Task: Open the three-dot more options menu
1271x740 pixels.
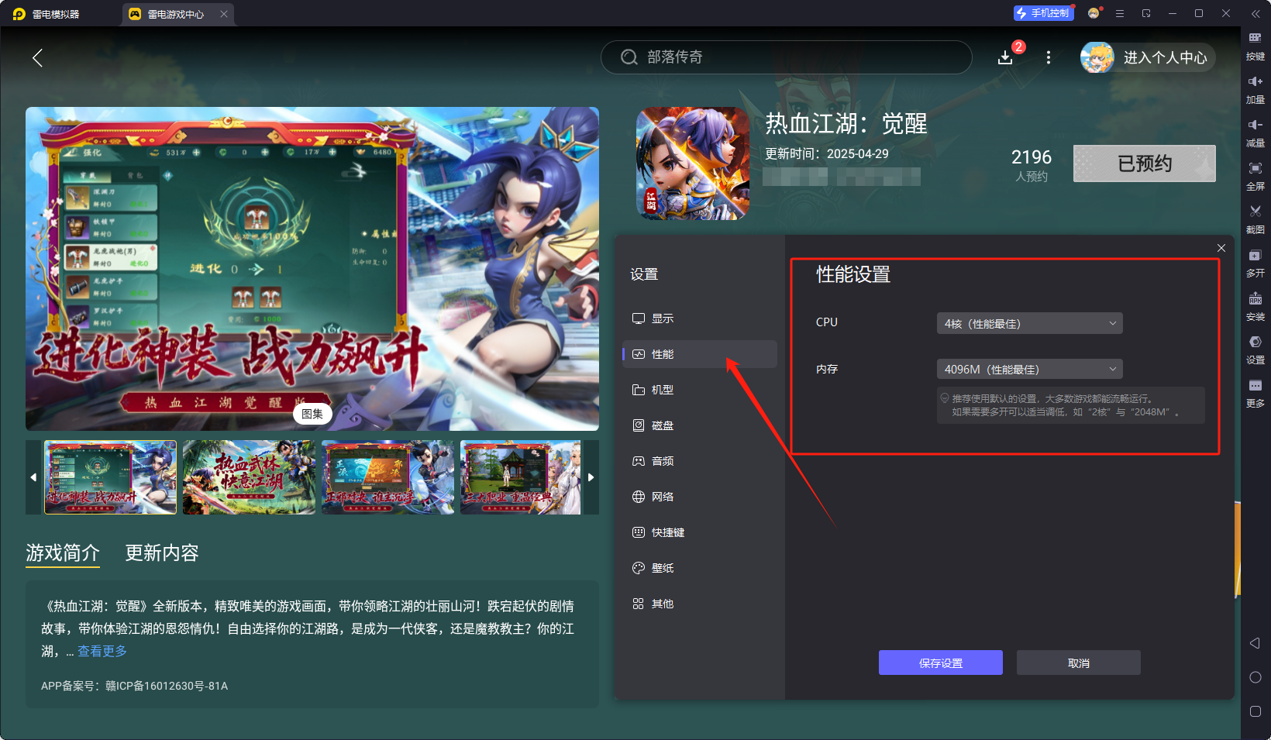Action: [x=1049, y=57]
